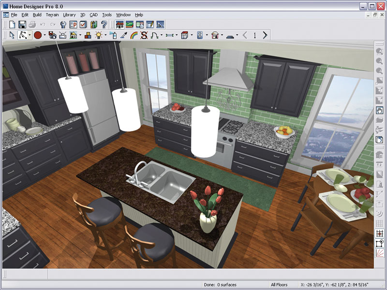The image size is (387, 290).
Task: Open the 3D menu
Action: pos(83,14)
